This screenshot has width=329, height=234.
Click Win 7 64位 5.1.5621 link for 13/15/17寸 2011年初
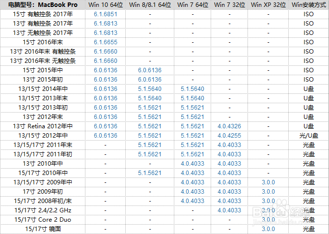192,154
